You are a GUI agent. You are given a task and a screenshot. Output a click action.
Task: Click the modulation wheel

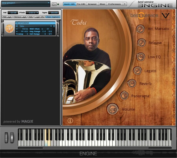point(12,138)
